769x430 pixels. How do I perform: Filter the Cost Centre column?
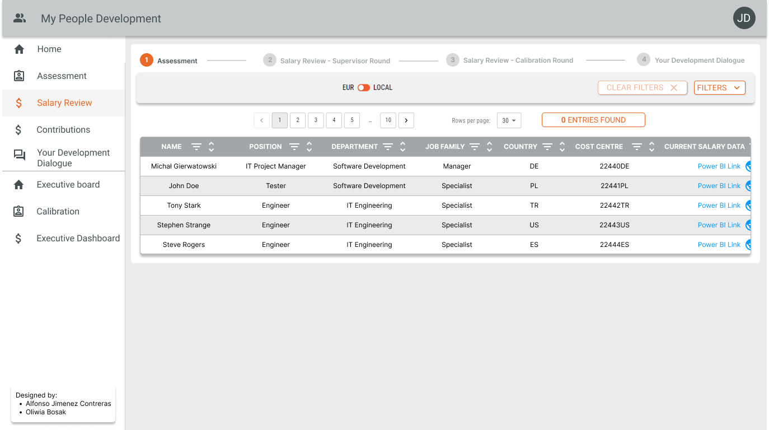(x=637, y=147)
